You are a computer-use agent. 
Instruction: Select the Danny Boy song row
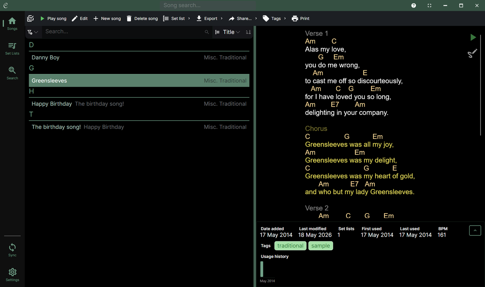coord(139,58)
